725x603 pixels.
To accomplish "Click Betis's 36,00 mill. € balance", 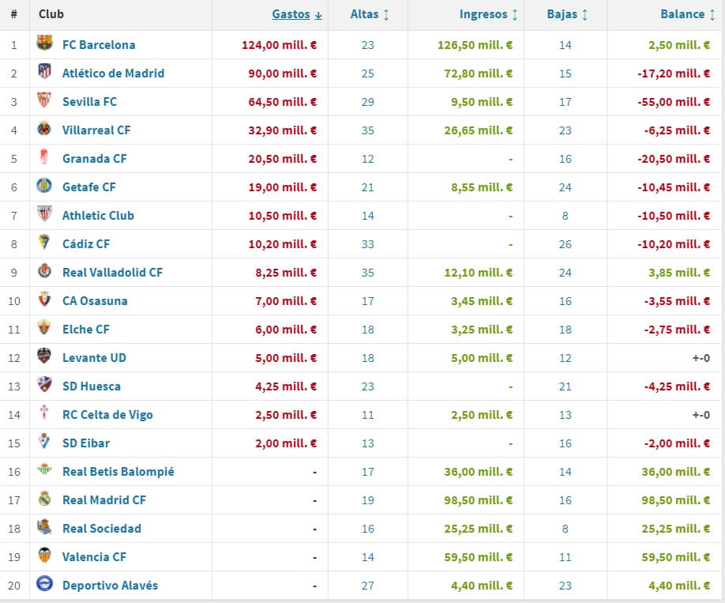I will 676,472.
